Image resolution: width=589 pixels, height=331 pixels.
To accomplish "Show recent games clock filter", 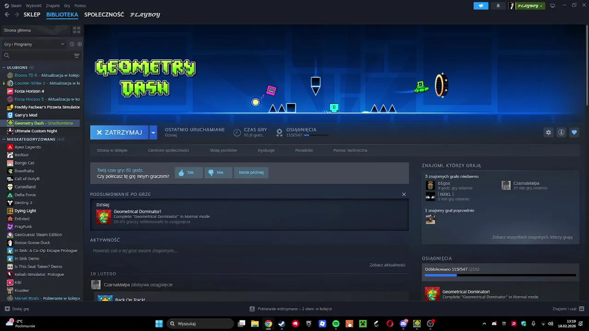I will [x=72, y=44].
